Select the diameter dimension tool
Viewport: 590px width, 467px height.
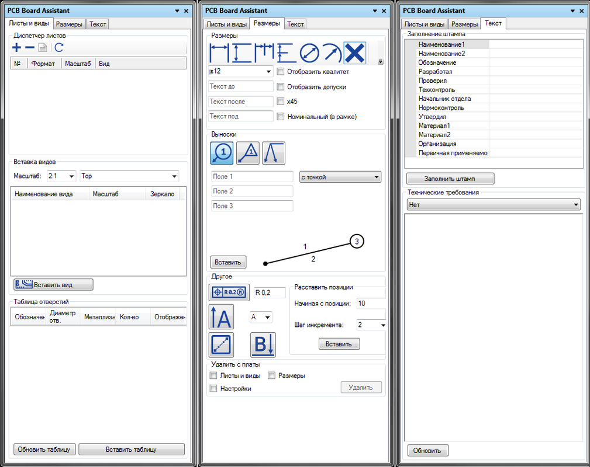309,53
